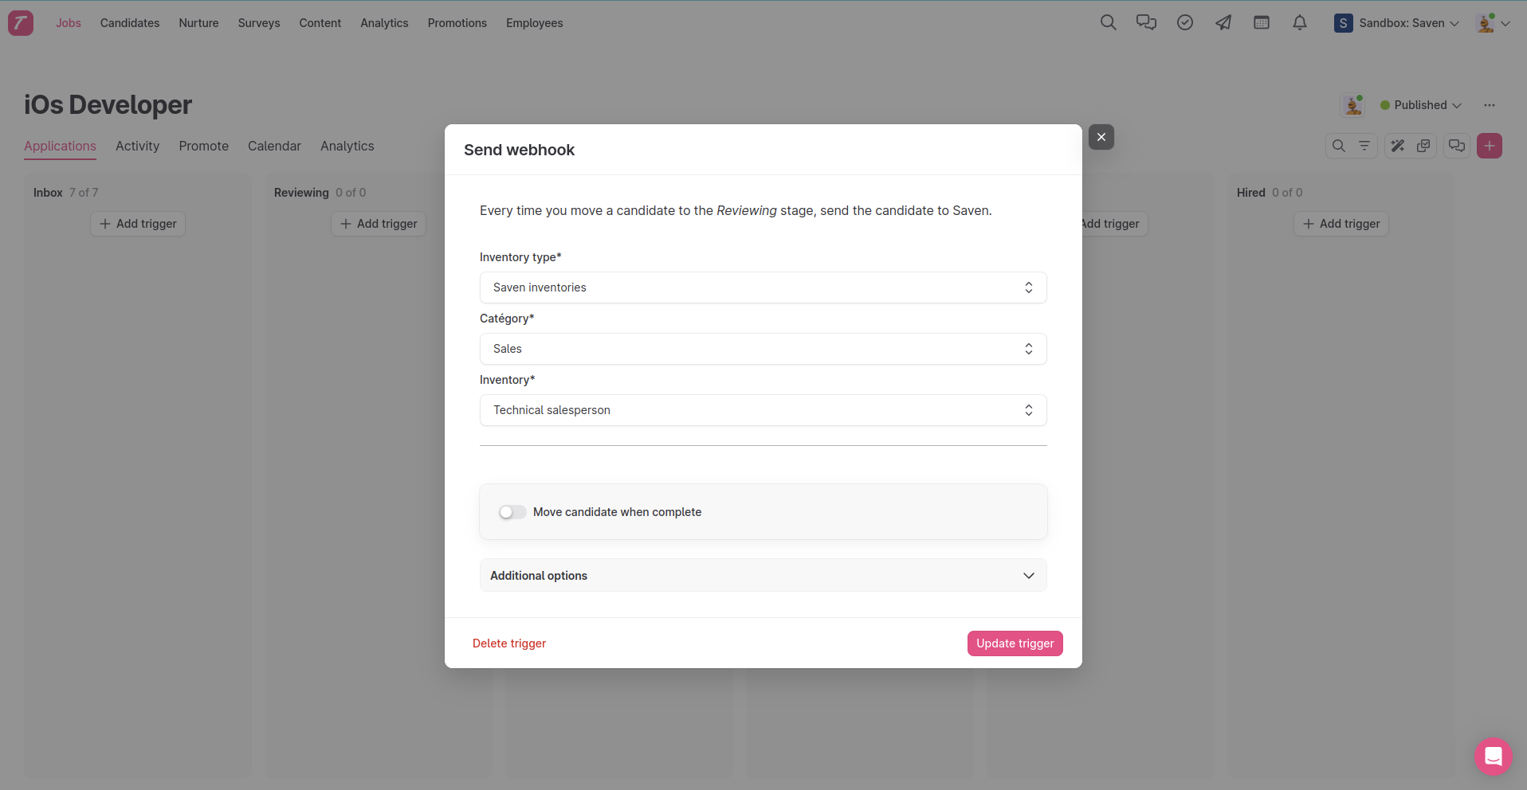Screen dimensions: 1527x790
Task: Click the Delete trigger link
Action: [x=509, y=643]
